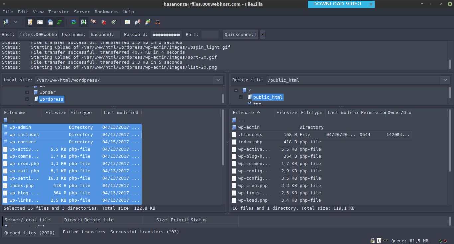Viewport: 454px width, 244px height.
Task: Click the wp-mail.php file icon in local pane
Action: point(6,171)
